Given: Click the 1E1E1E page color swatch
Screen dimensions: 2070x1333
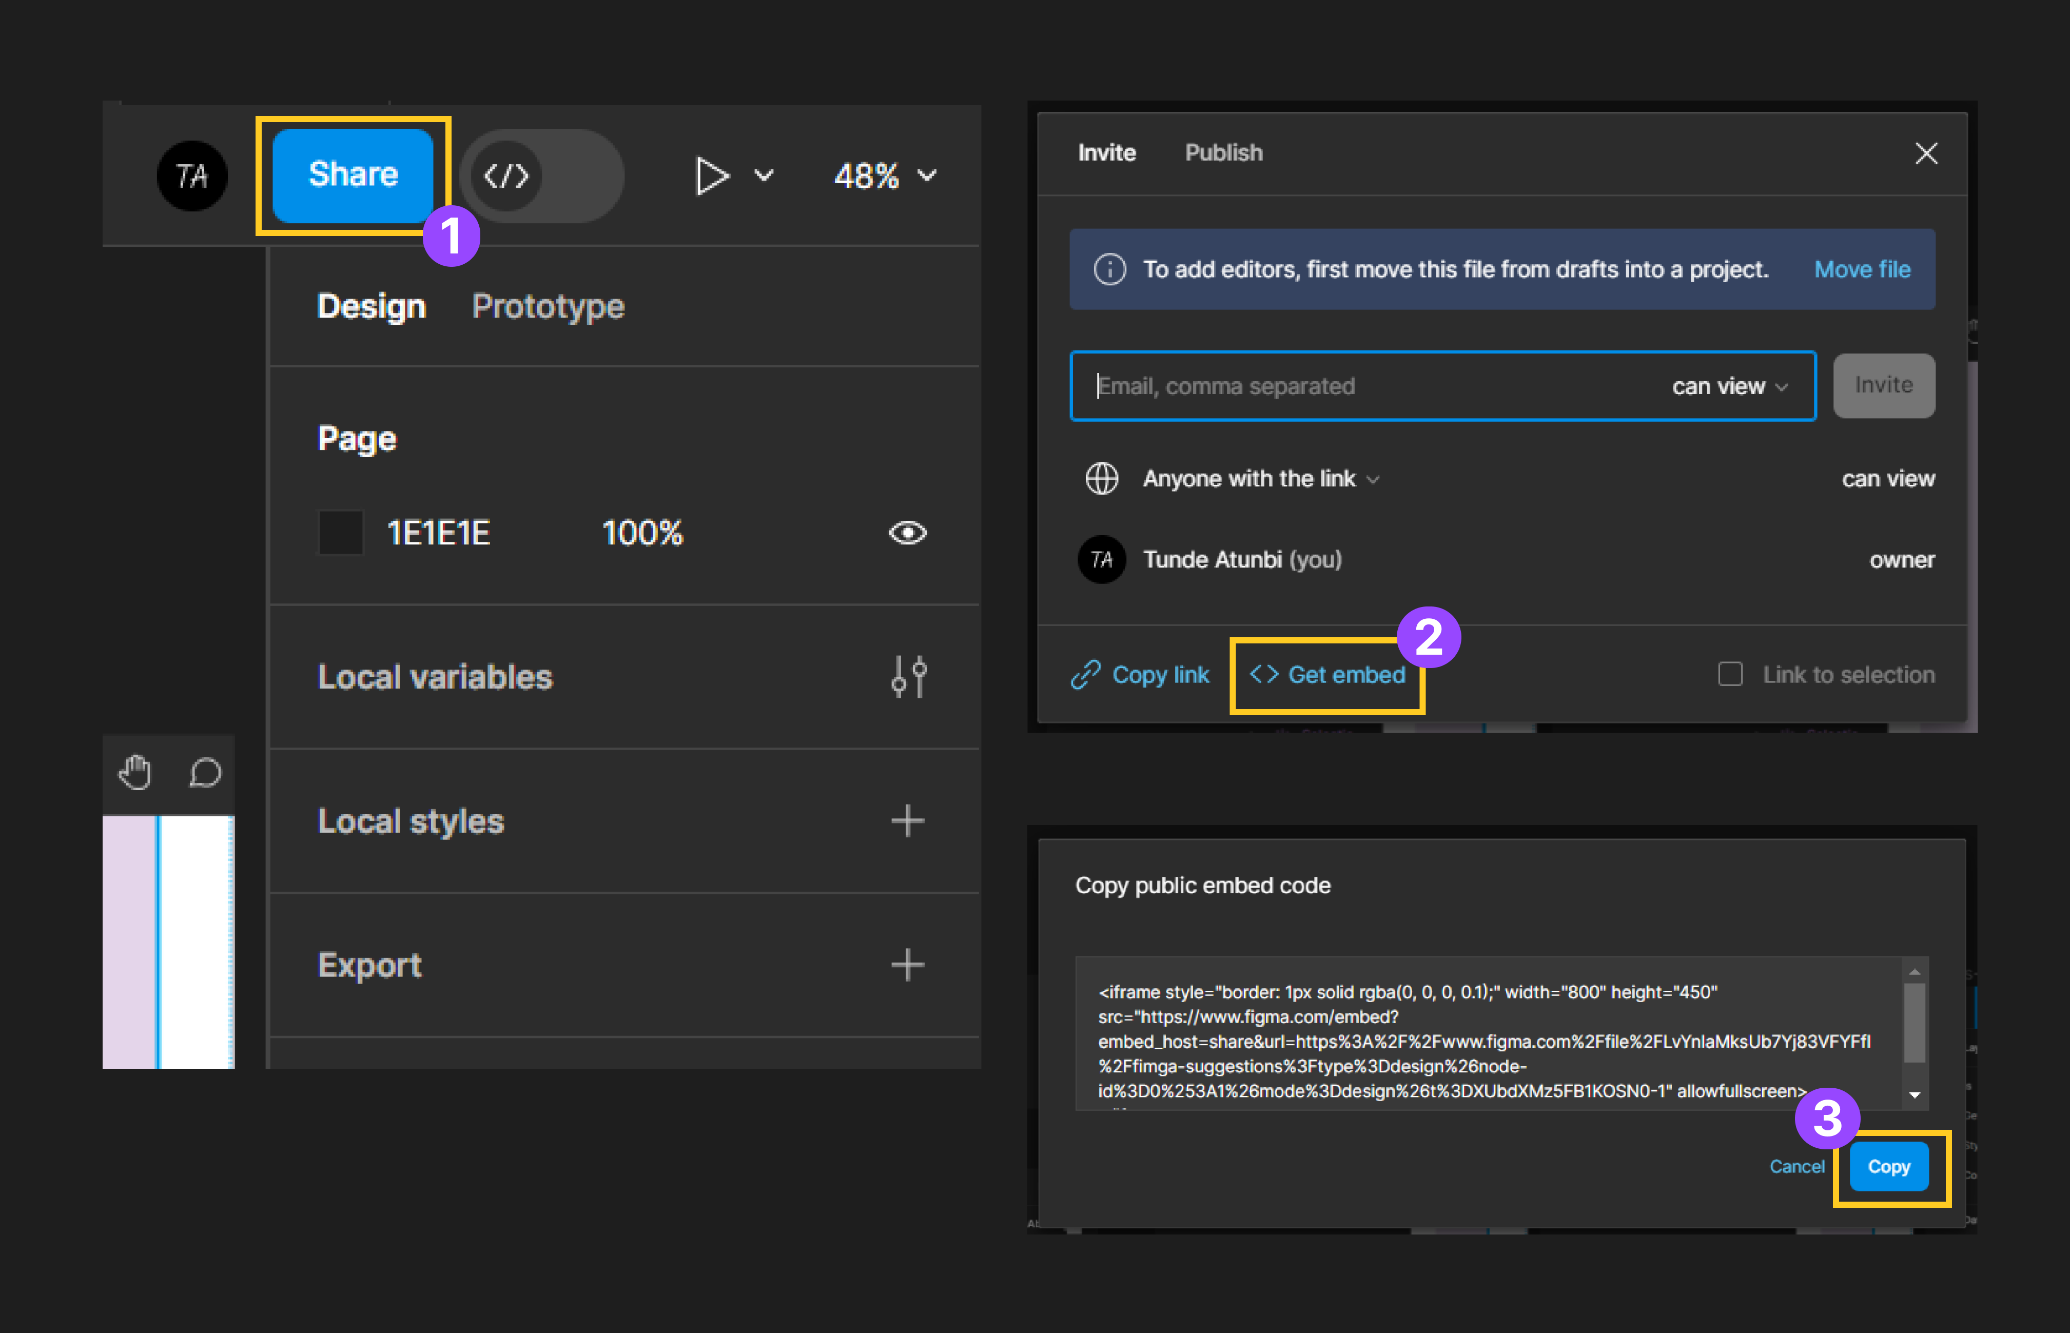Looking at the screenshot, I should pyautogui.click(x=341, y=533).
